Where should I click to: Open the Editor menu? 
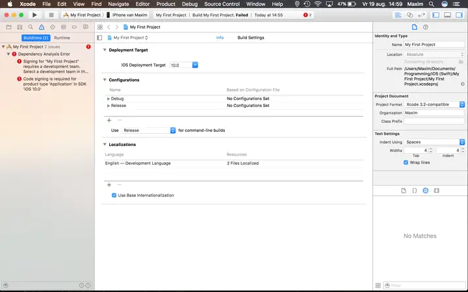coord(142,4)
